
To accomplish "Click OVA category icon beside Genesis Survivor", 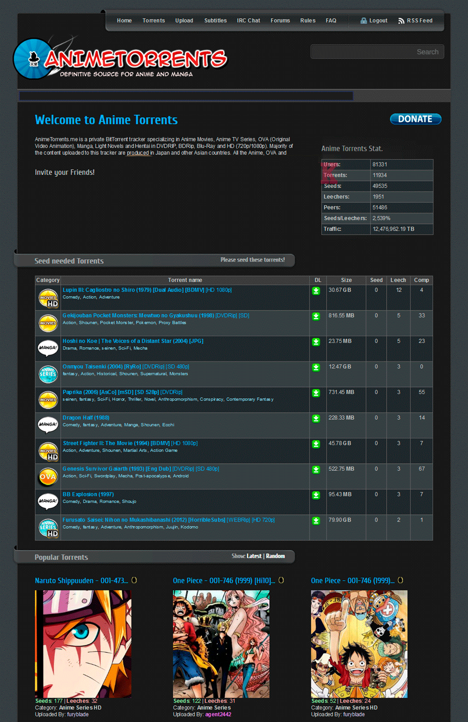I will click(x=48, y=477).
